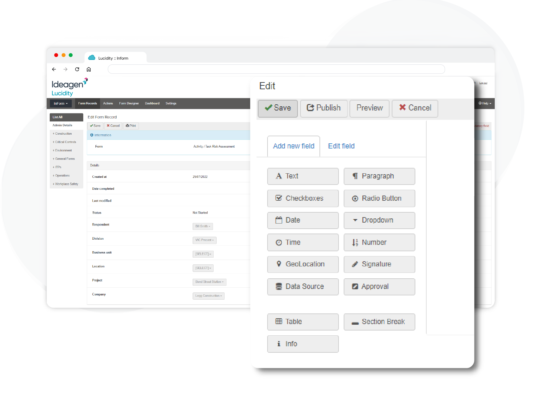This screenshot has width=547, height=393.
Task: Publish the form
Action: tap(324, 108)
